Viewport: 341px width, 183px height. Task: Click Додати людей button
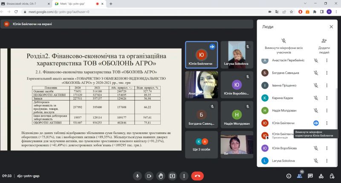[324, 46]
